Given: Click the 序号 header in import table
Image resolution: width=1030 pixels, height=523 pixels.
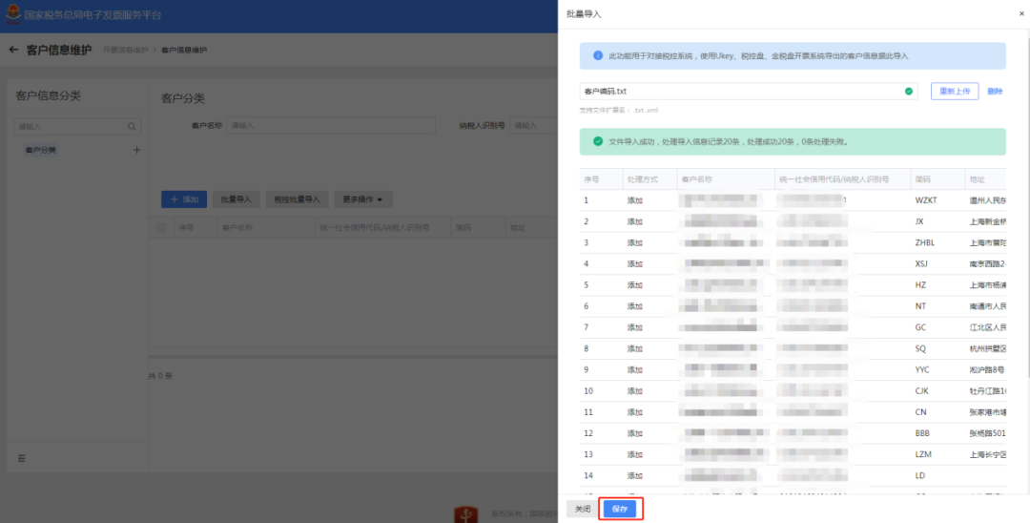Looking at the screenshot, I should pos(590,178).
